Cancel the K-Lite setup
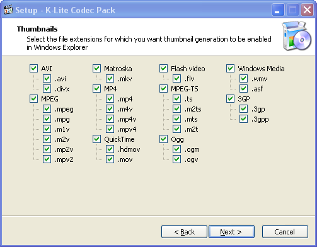The image size is (317, 247). tap(285, 232)
